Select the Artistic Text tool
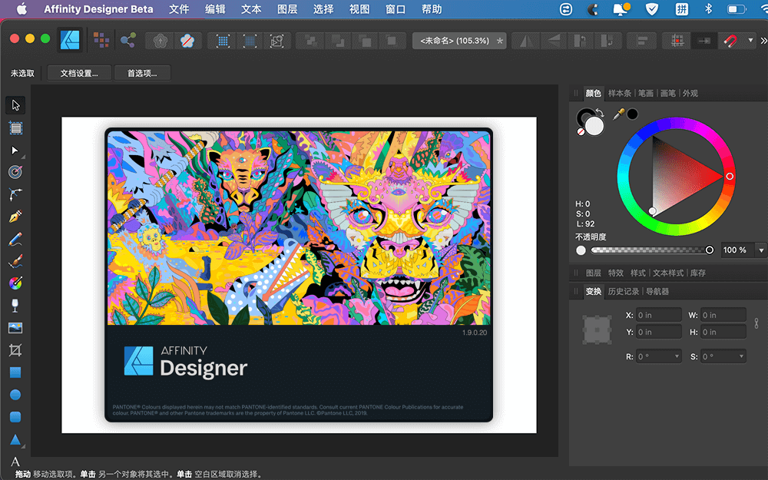The width and height of the screenshot is (768, 480). (15, 462)
